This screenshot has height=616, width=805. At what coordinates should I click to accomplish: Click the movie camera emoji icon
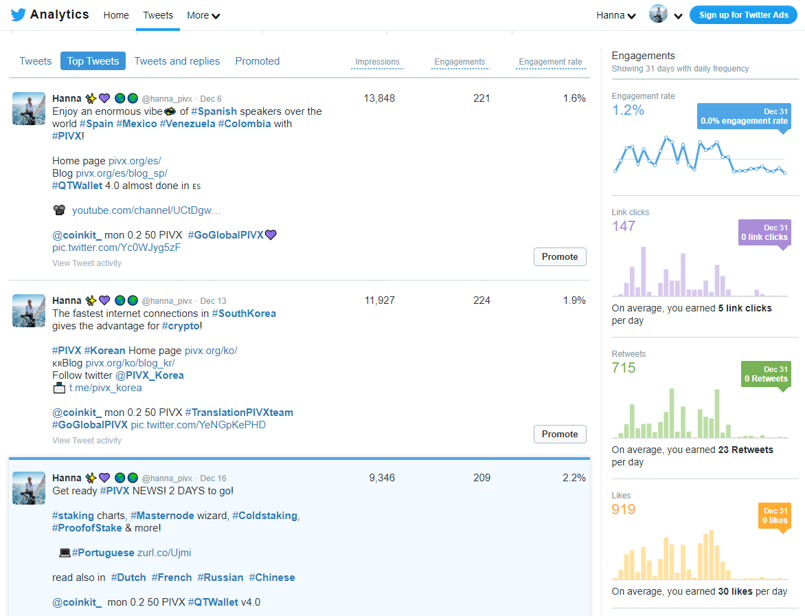pos(60,210)
